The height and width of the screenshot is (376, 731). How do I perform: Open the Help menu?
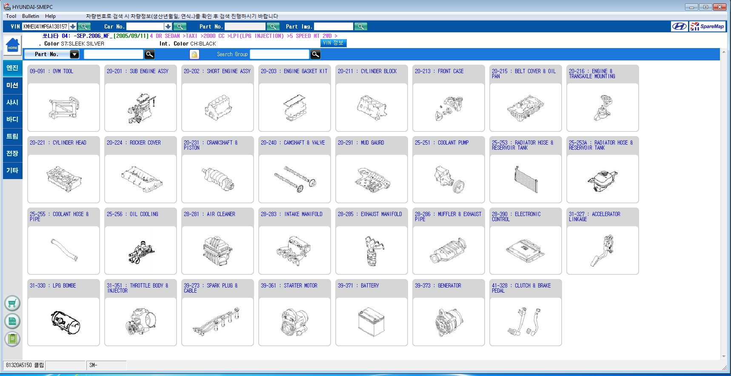pyautogui.click(x=50, y=16)
